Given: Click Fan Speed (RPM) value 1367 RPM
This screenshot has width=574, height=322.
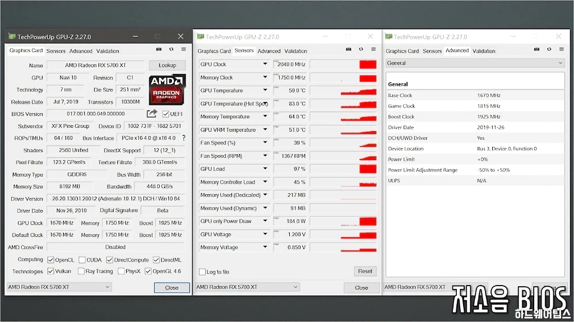Looking at the screenshot, I should click(293, 156).
